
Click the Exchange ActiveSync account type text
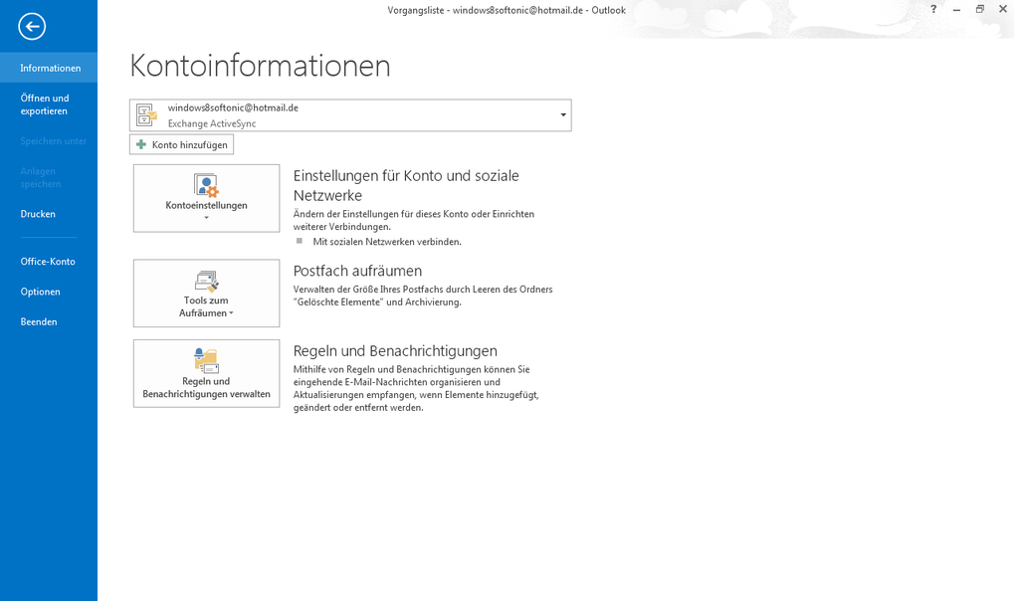click(x=212, y=123)
